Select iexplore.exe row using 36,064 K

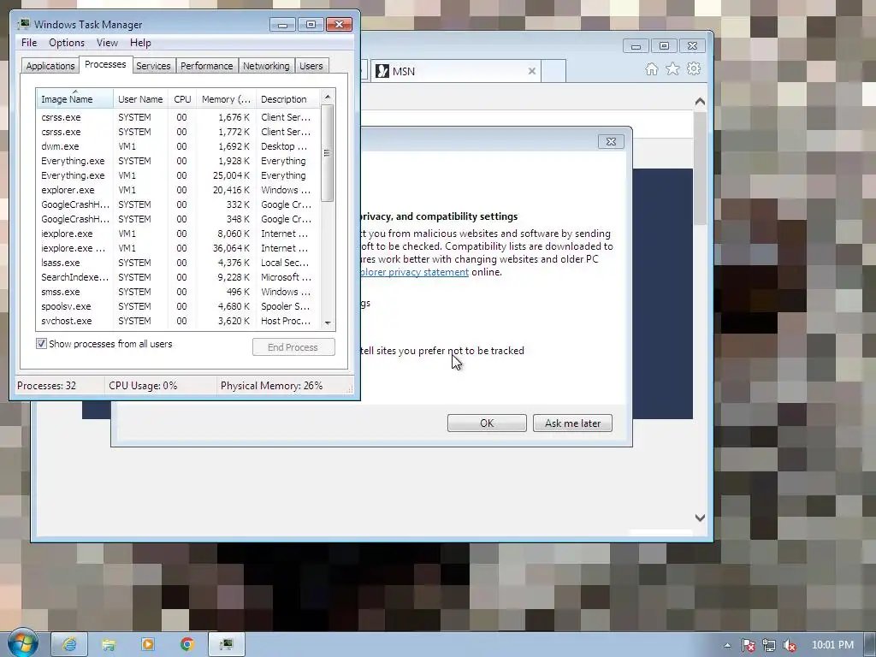click(178, 248)
